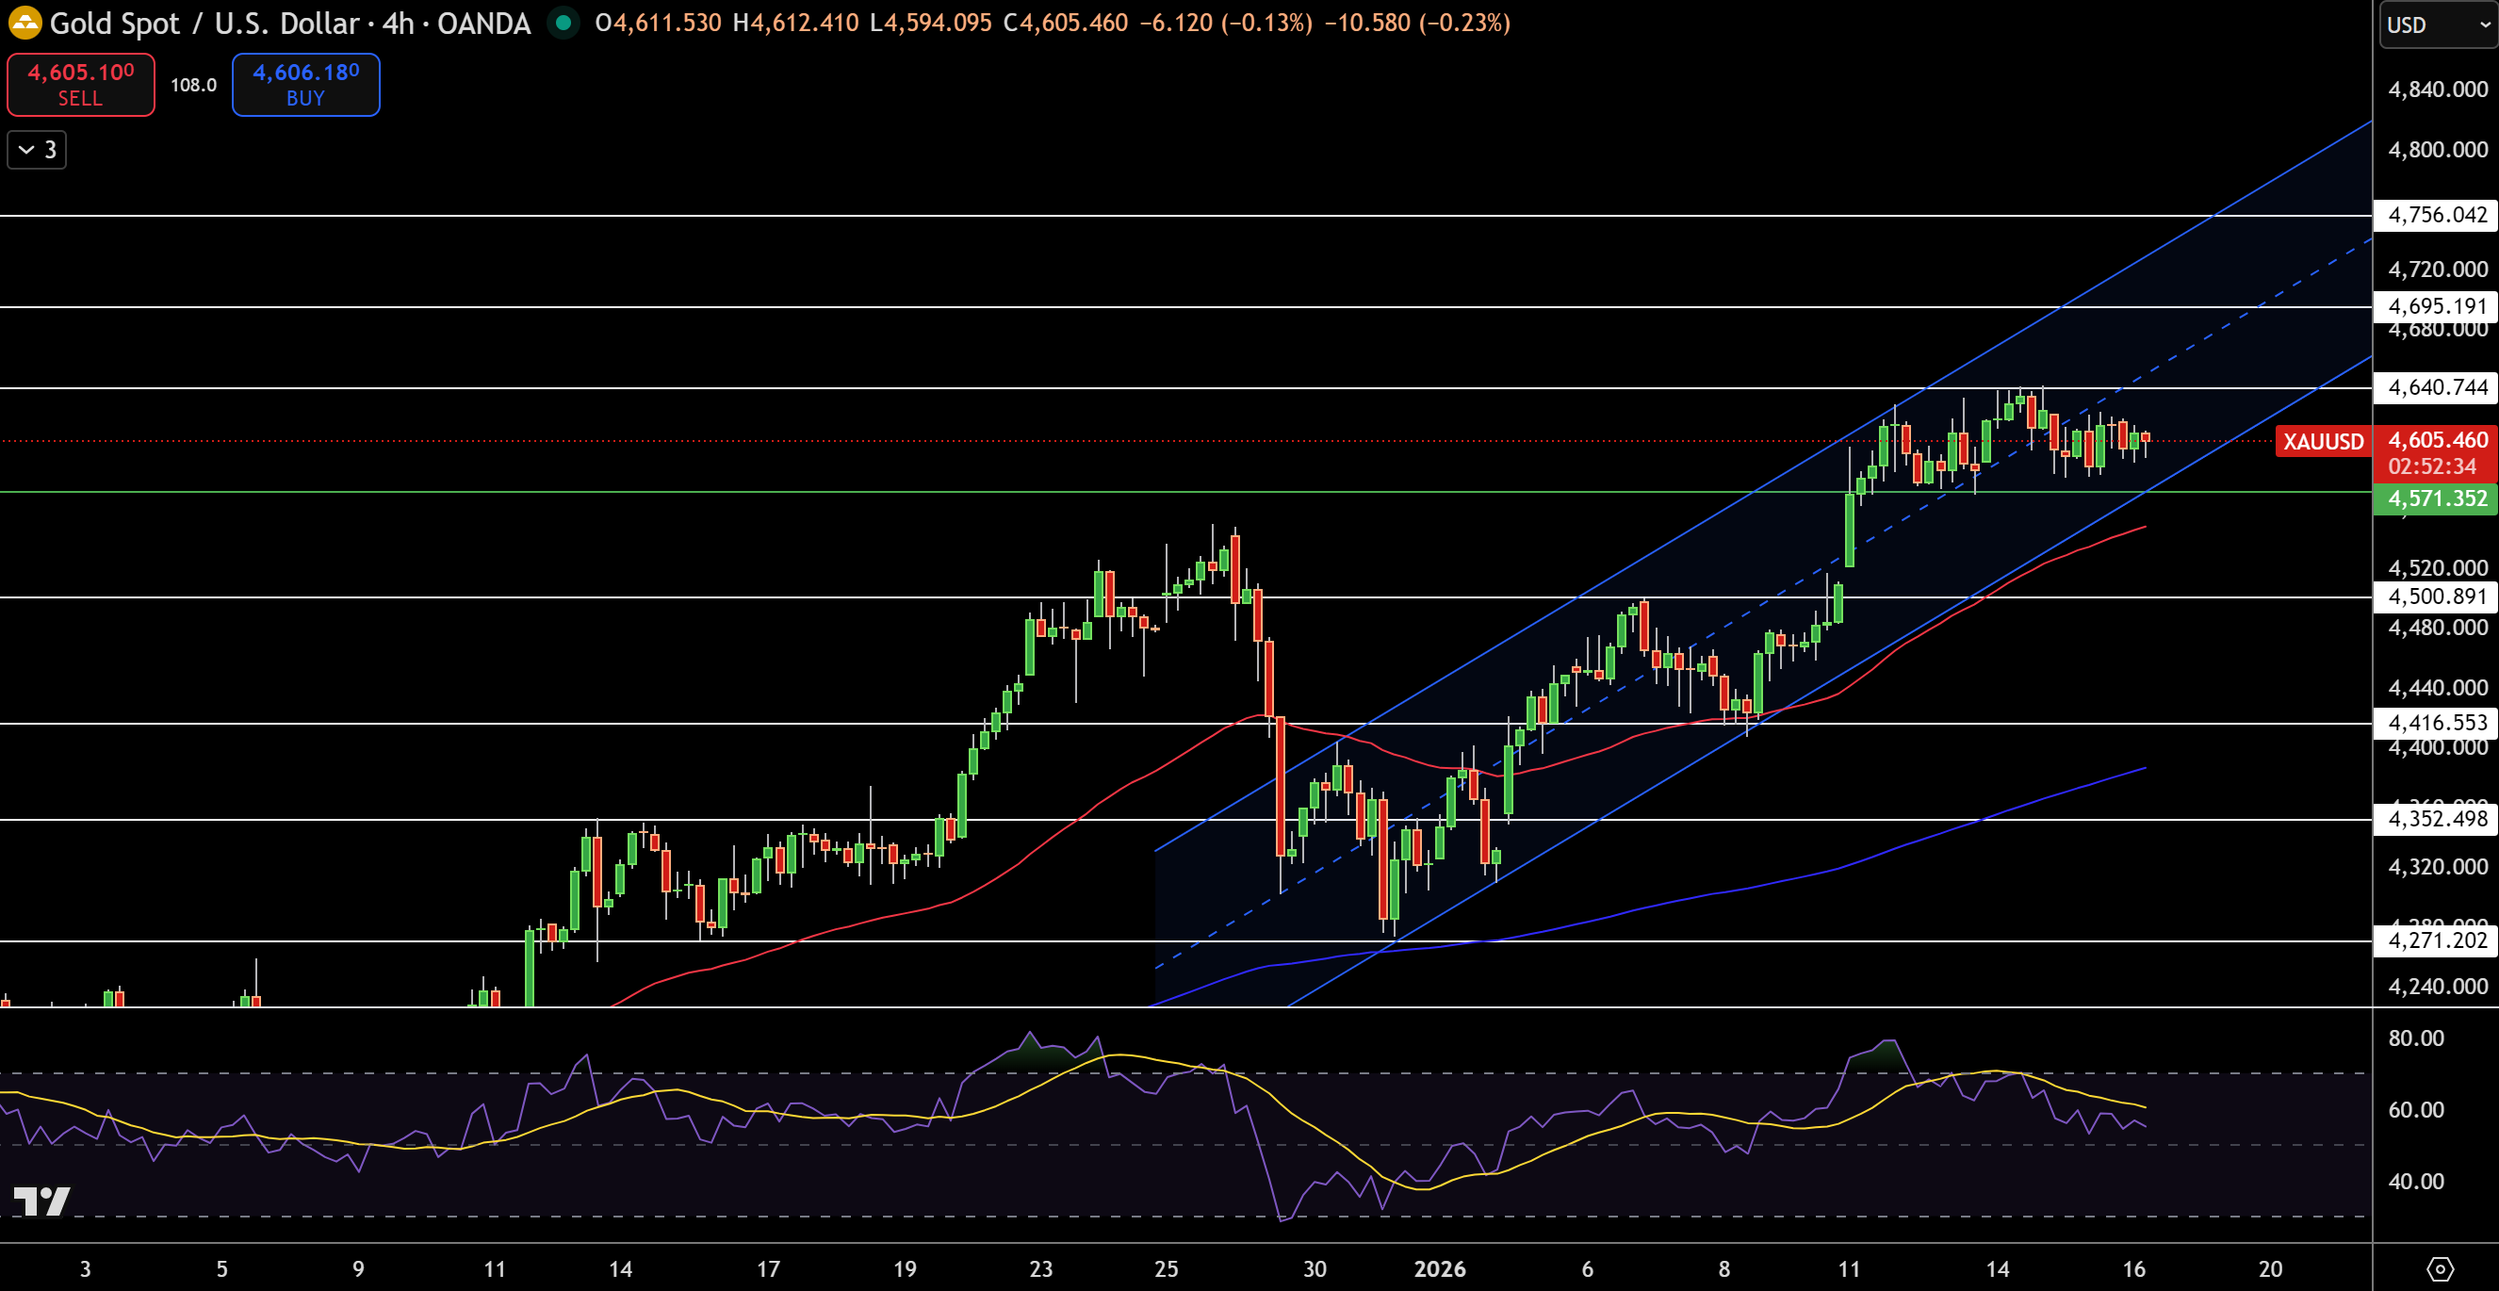
Task: Click the 4,606.18 BUY button
Action: (x=305, y=85)
